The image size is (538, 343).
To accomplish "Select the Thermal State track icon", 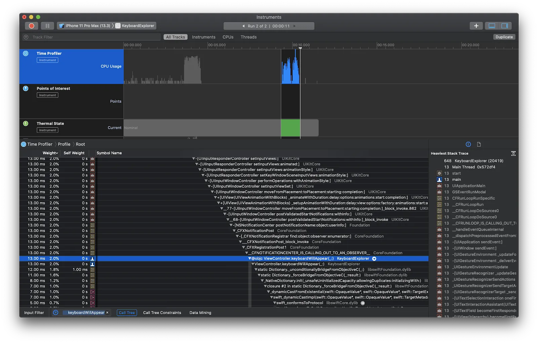I will click(26, 123).
